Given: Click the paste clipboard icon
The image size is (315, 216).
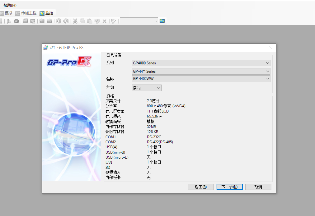Looking at the screenshot, I should click(90, 21).
